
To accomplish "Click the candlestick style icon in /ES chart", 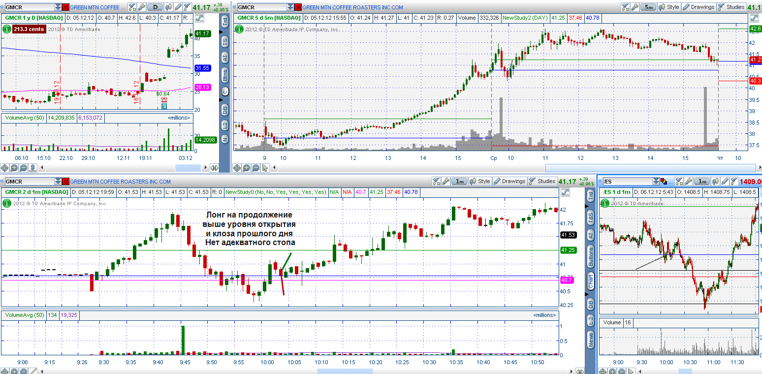I will pyautogui.click(x=716, y=181).
